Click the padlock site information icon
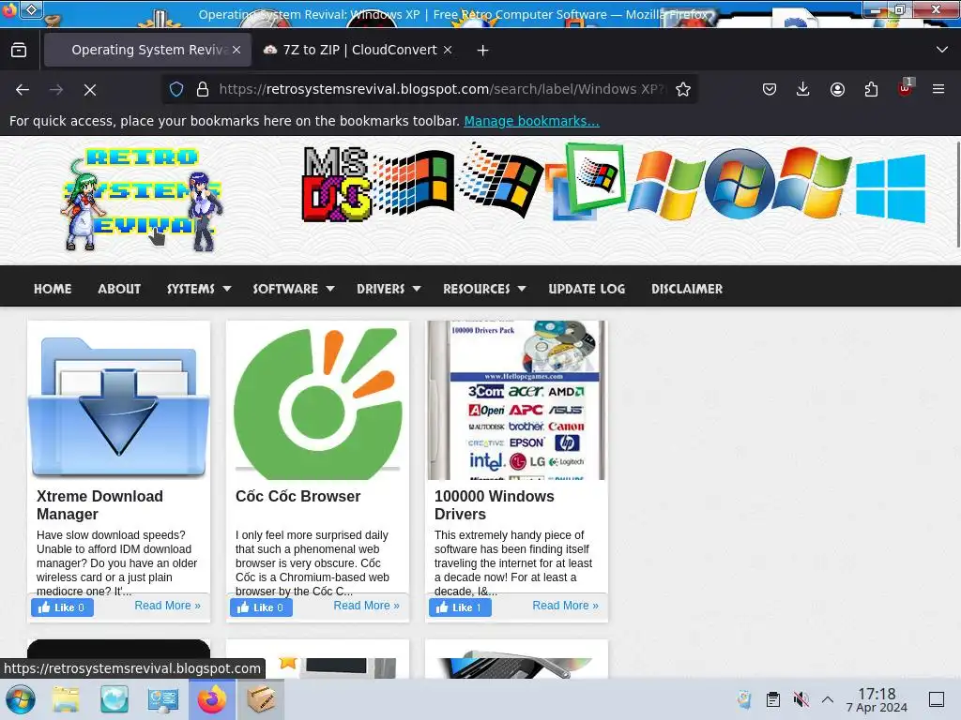Screen dimensions: 961x720 pyautogui.click(x=203, y=89)
